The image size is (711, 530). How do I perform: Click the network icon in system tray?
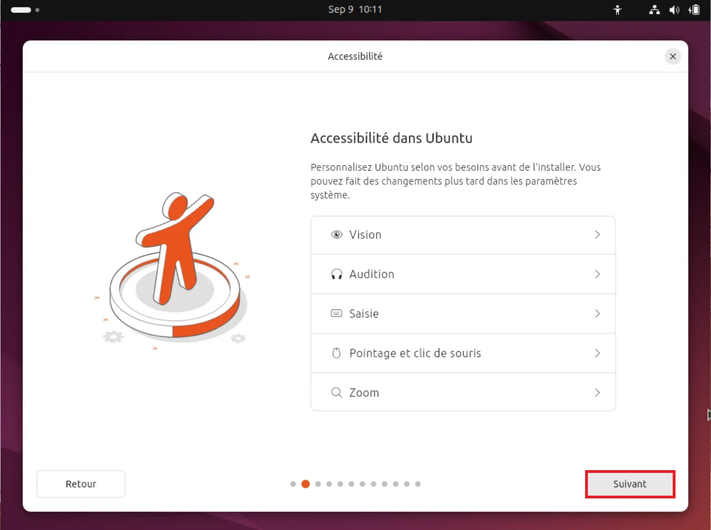pos(654,10)
